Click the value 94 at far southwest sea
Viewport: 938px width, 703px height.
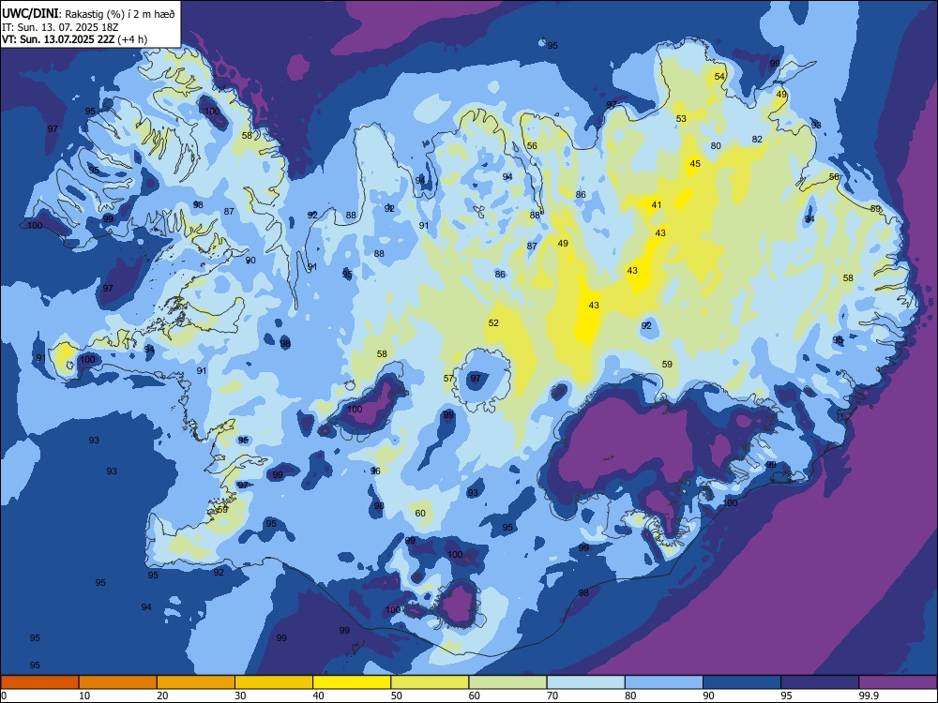tap(146, 607)
